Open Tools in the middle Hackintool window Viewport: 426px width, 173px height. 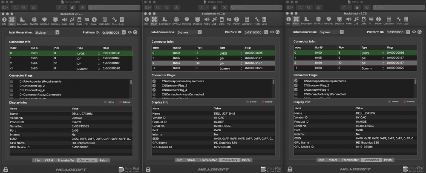(x=257, y=21)
